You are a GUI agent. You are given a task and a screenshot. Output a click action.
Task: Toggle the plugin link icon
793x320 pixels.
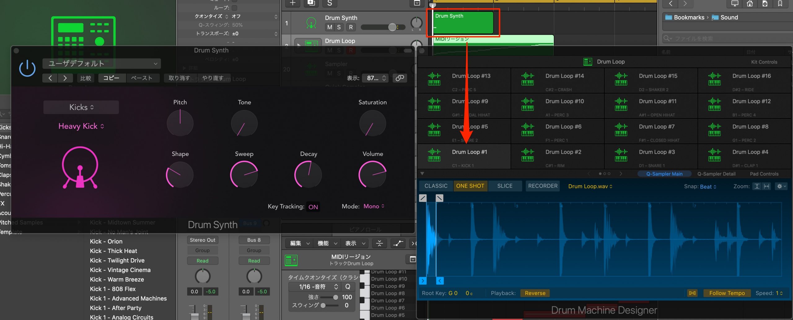pyautogui.click(x=400, y=78)
